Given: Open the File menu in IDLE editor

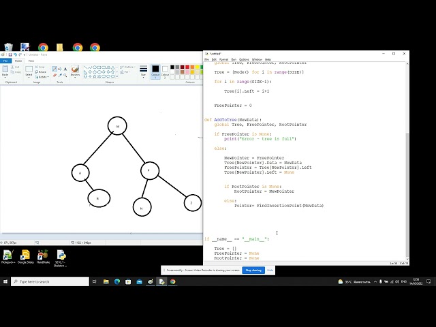Looking at the screenshot, I should tap(206, 59).
